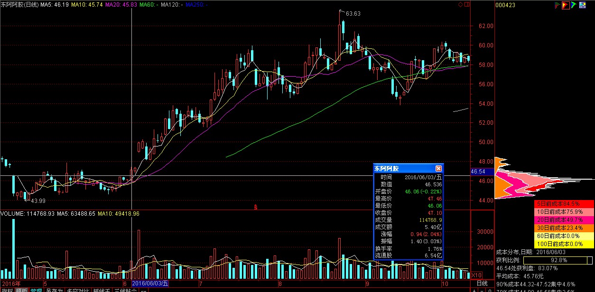Click the 获利比例 92.8% progress bar
595x292 pixels.
(558, 260)
